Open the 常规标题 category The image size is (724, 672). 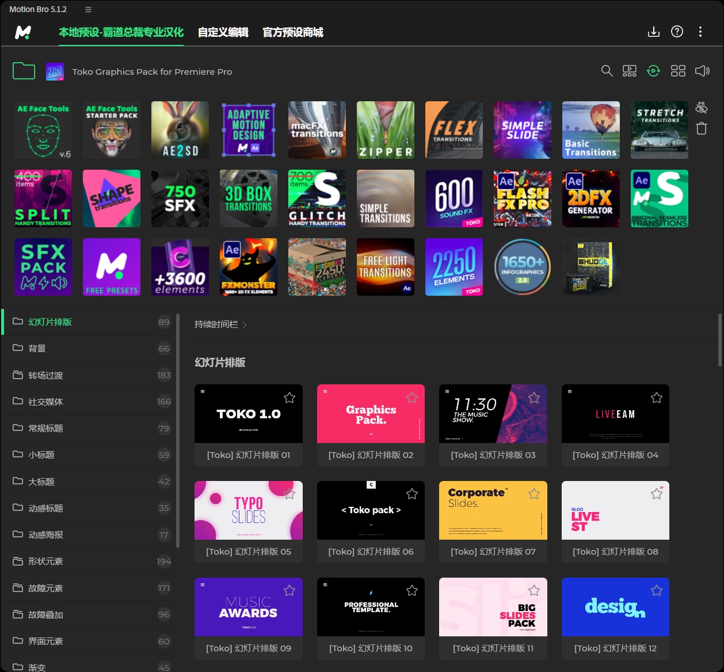pos(88,429)
